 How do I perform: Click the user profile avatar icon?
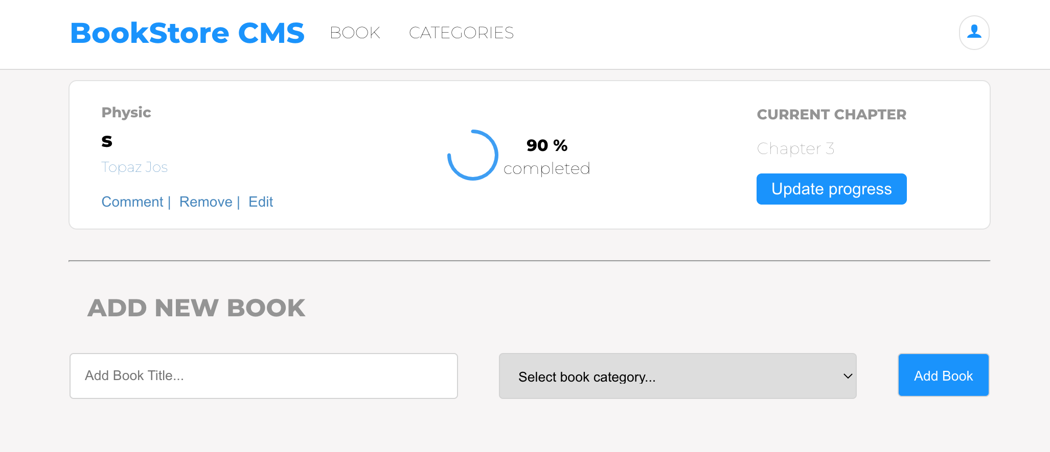click(x=974, y=32)
